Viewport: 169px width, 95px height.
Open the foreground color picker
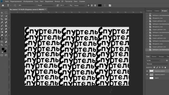coord(3,49)
